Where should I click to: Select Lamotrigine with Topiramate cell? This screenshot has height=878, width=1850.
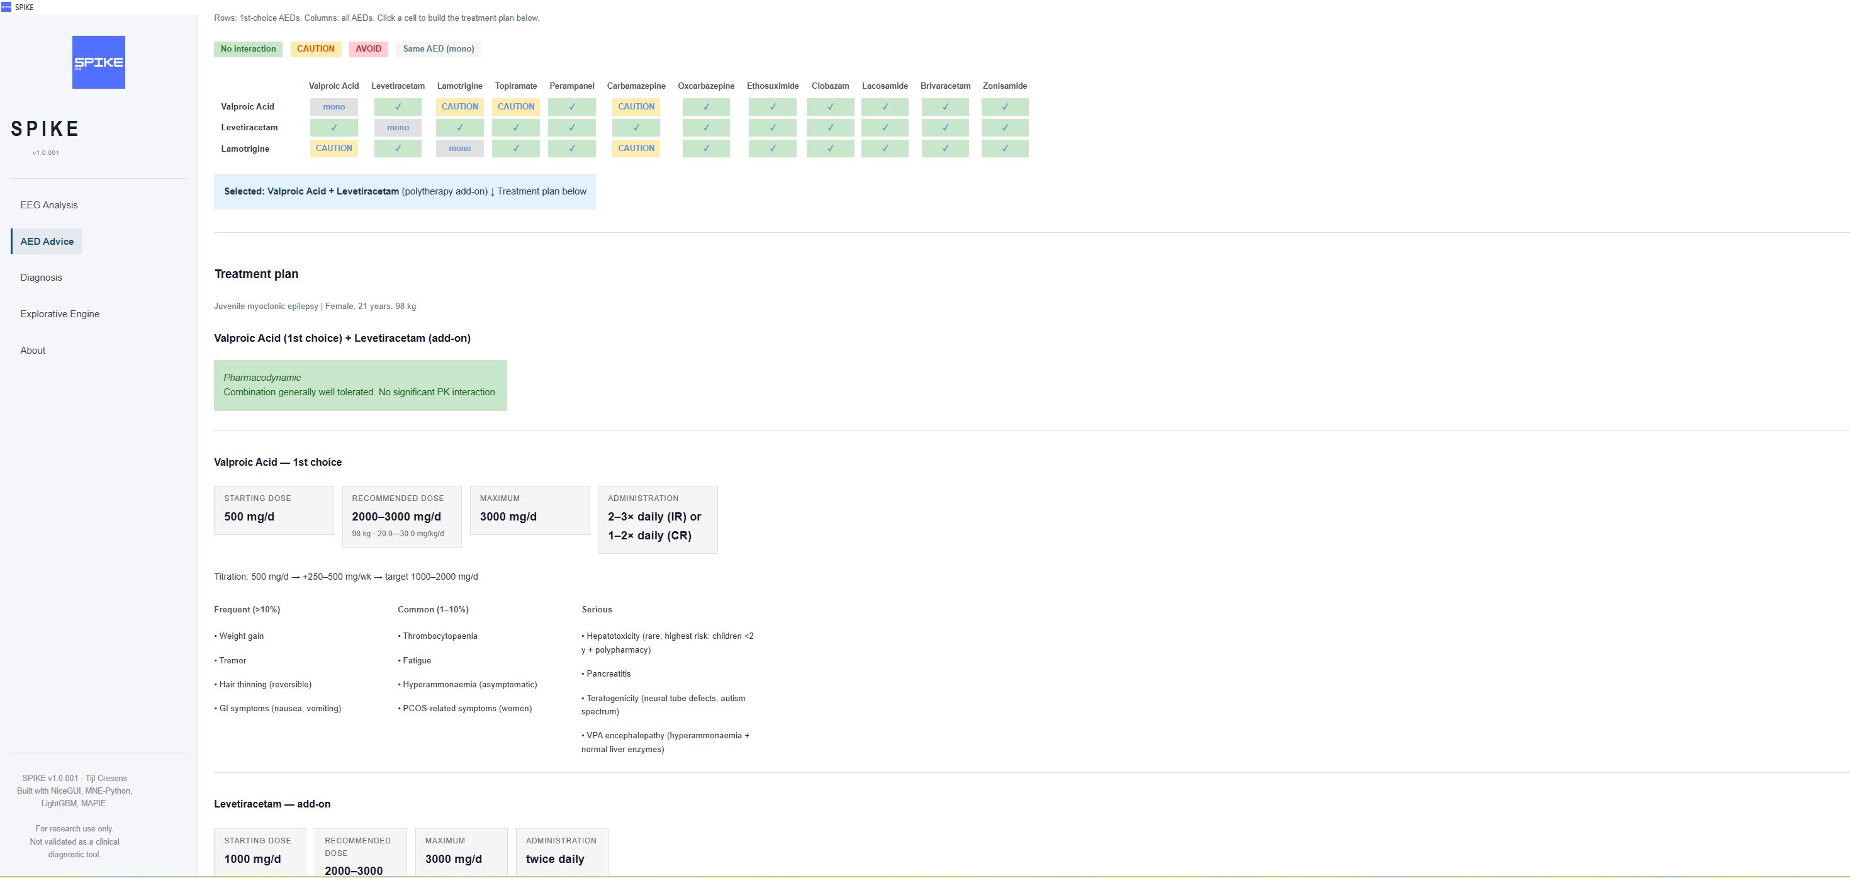(x=515, y=149)
